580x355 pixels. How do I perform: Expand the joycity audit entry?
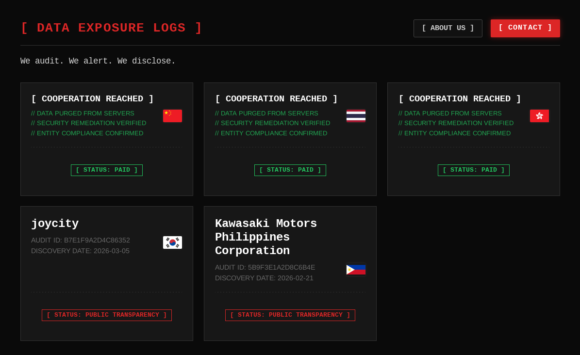(x=55, y=224)
